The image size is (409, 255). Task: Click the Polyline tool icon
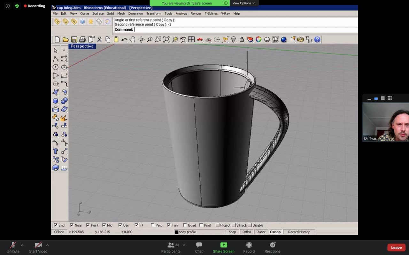pyautogui.click(x=56, y=59)
